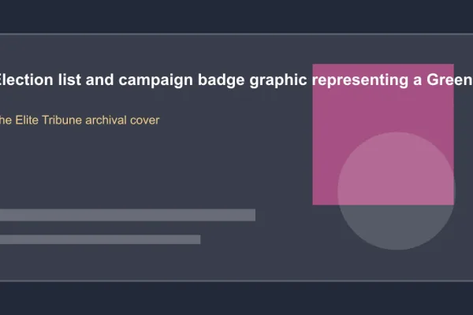This screenshot has width=473, height=315.
Task: Select the shorter gray placeholder bar
Action: 100,239
